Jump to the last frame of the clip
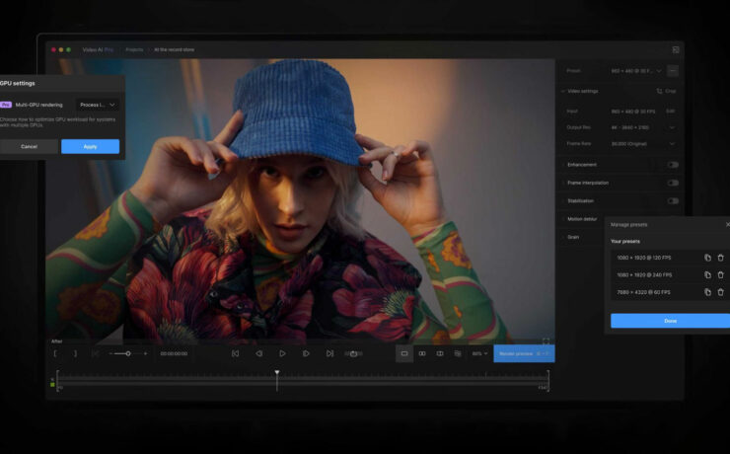Screen dimensions: 730x454 pyautogui.click(x=329, y=353)
